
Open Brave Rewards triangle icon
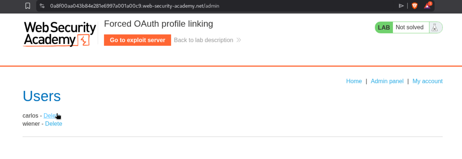[427, 6]
